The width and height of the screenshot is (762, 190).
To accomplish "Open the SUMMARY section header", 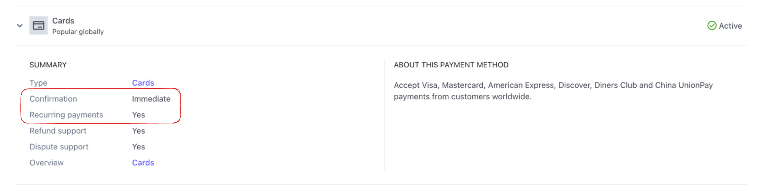I will pos(47,64).
